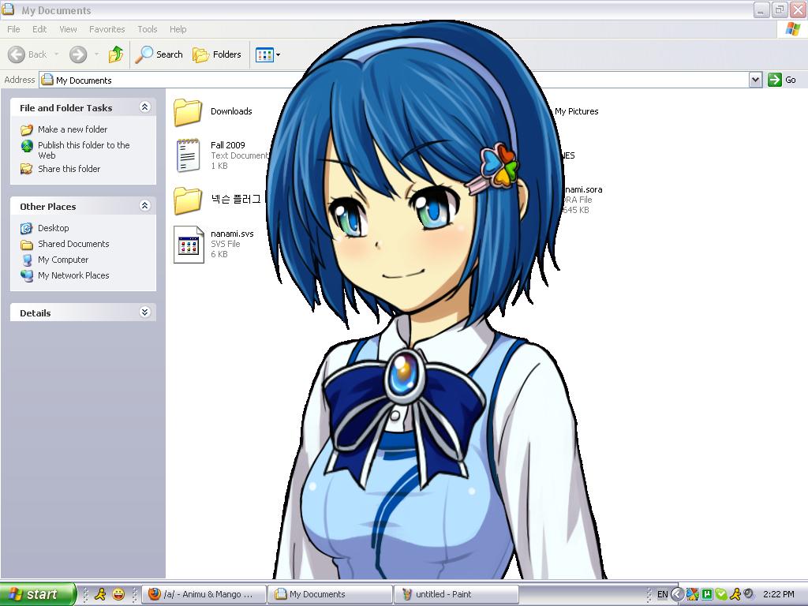Click the Share this folder icon

tap(26, 169)
